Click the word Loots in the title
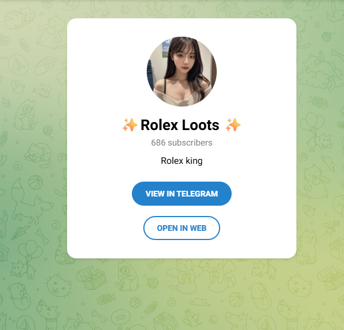Screen dimensions: 344x330 coord(200,125)
